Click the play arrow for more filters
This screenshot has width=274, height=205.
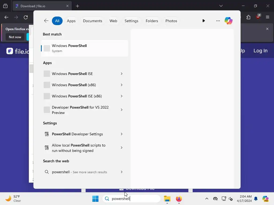click(204, 21)
